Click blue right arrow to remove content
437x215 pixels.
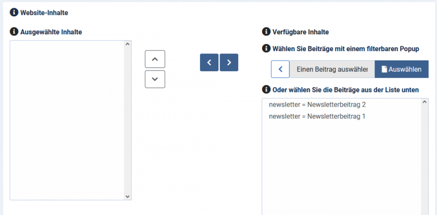pos(229,63)
